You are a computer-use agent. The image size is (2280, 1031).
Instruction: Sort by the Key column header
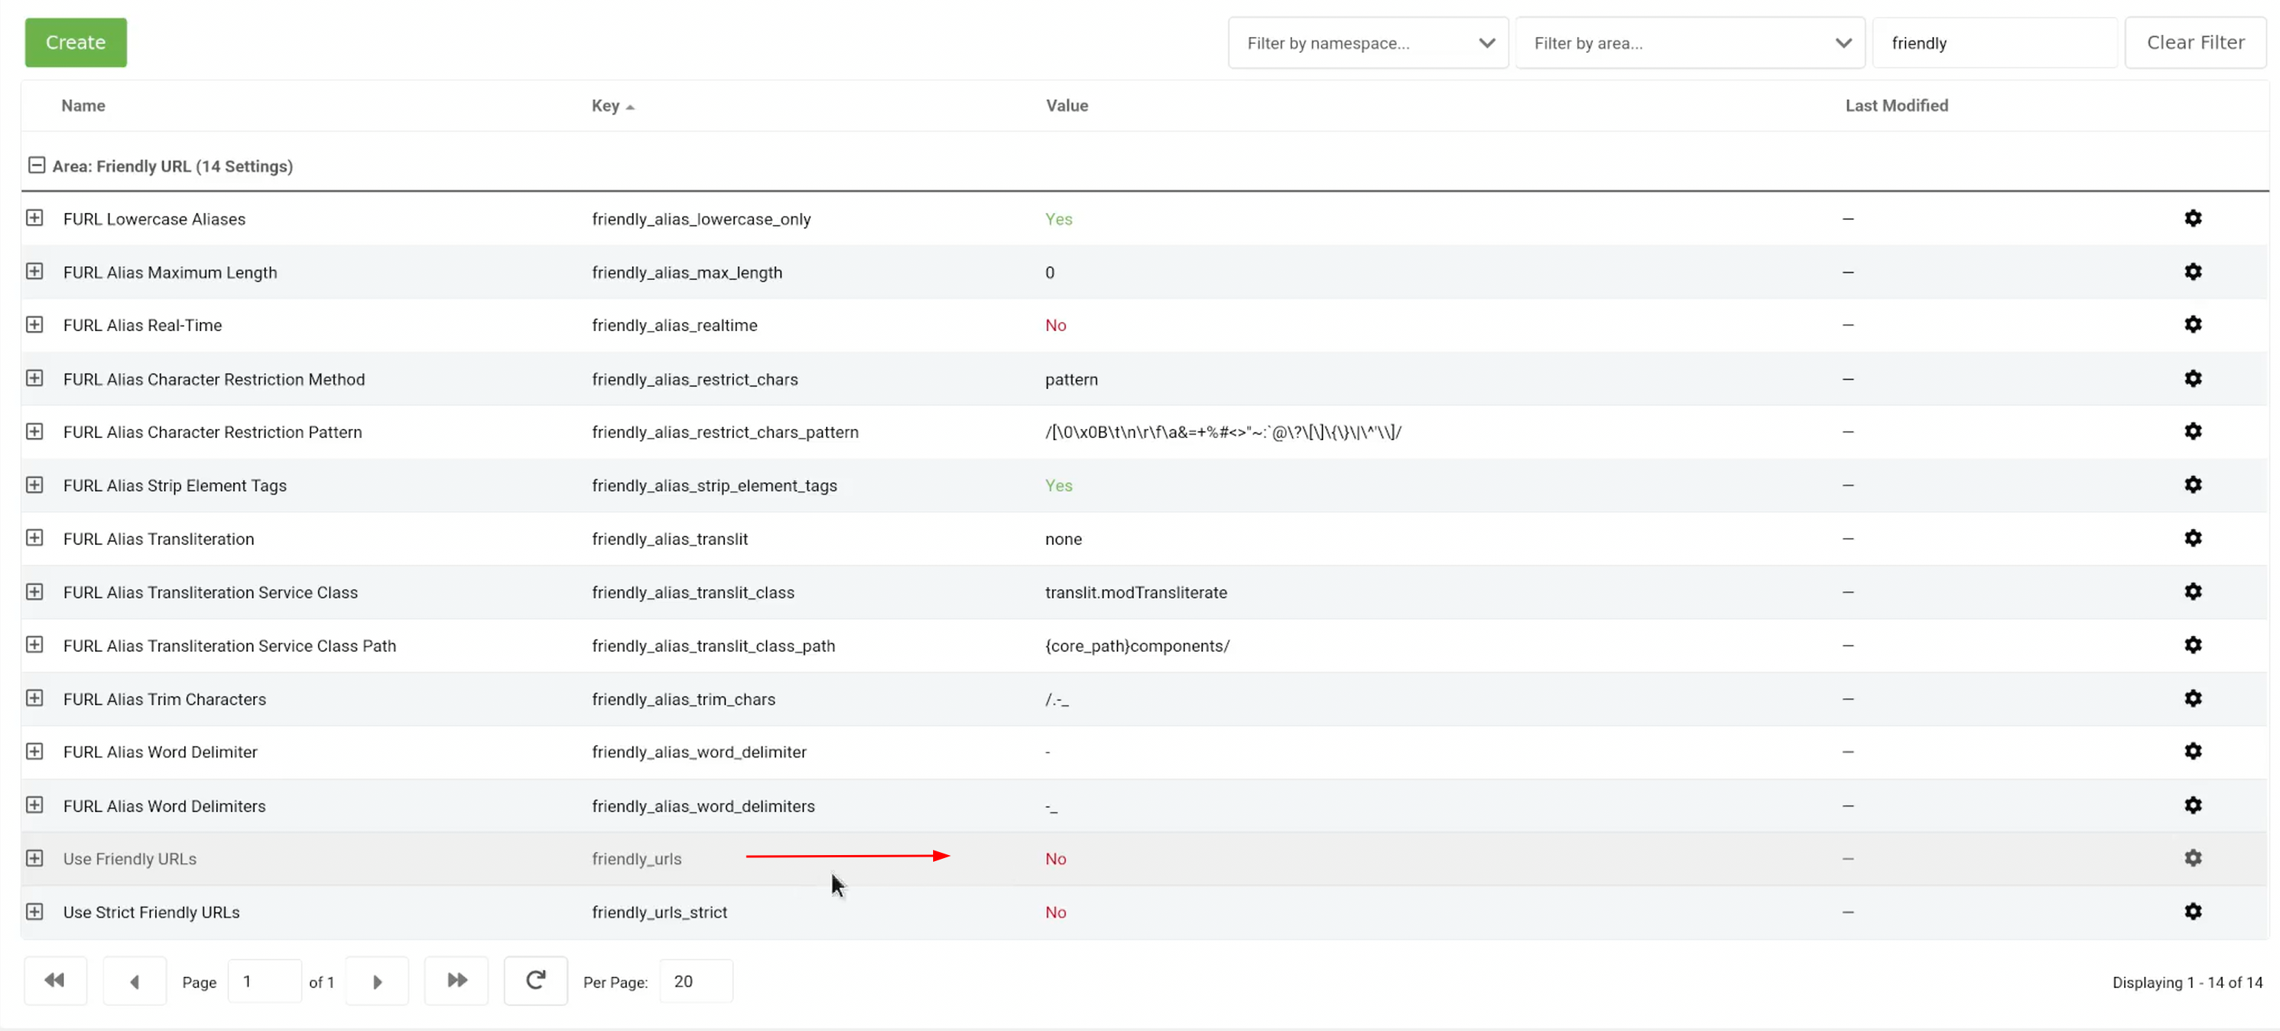(x=605, y=105)
